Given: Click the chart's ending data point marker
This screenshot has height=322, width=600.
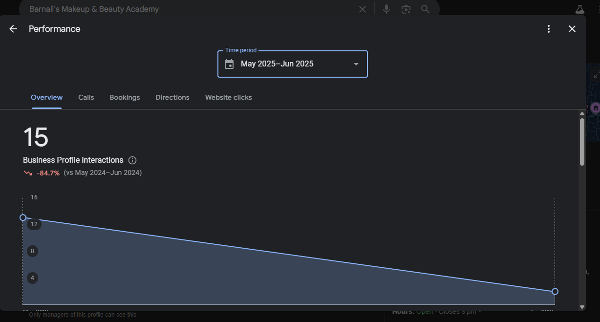Looking at the screenshot, I should pos(555,291).
